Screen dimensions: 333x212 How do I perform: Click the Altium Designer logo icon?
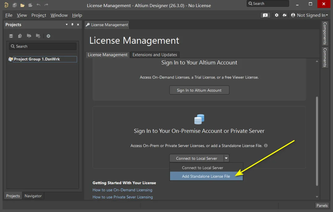coord(6,5)
